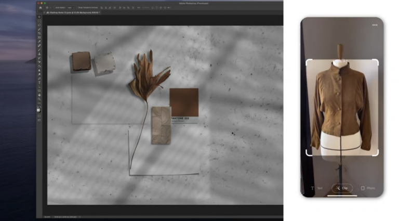Open the Edit Toolbar three-dots button
This screenshot has width=399, height=221.
pyautogui.click(x=39, y=103)
